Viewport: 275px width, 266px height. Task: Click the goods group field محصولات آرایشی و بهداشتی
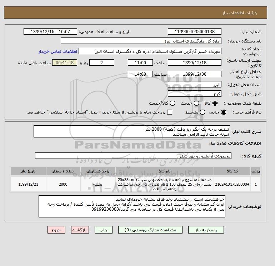[133, 156]
